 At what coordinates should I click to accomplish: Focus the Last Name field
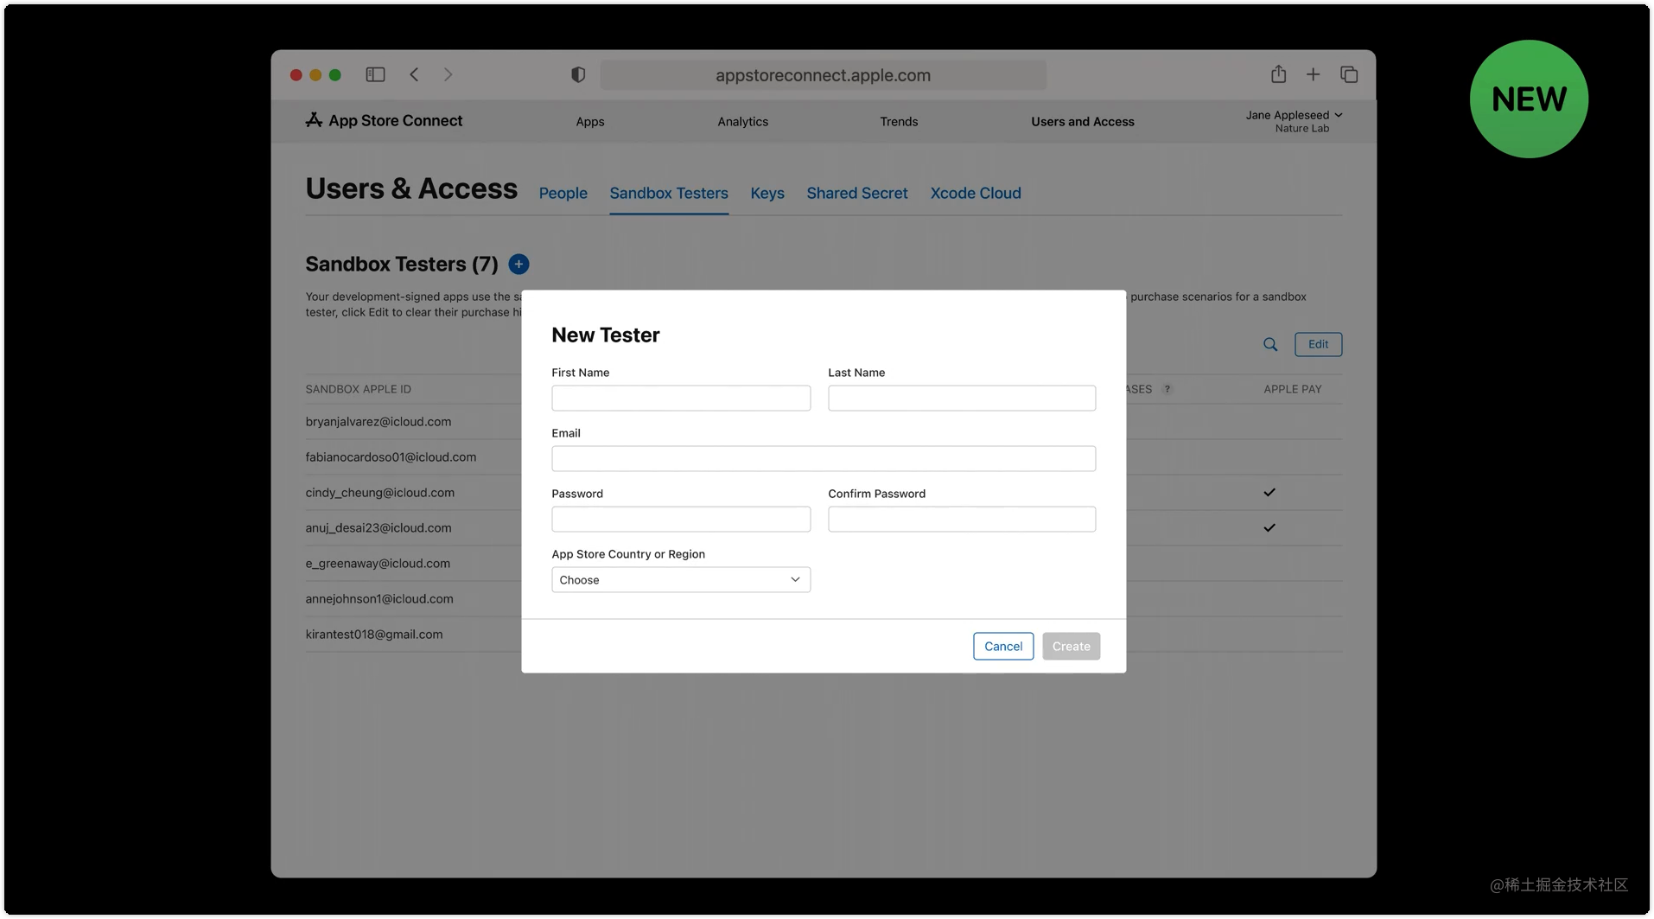pyautogui.click(x=962, y=398)
